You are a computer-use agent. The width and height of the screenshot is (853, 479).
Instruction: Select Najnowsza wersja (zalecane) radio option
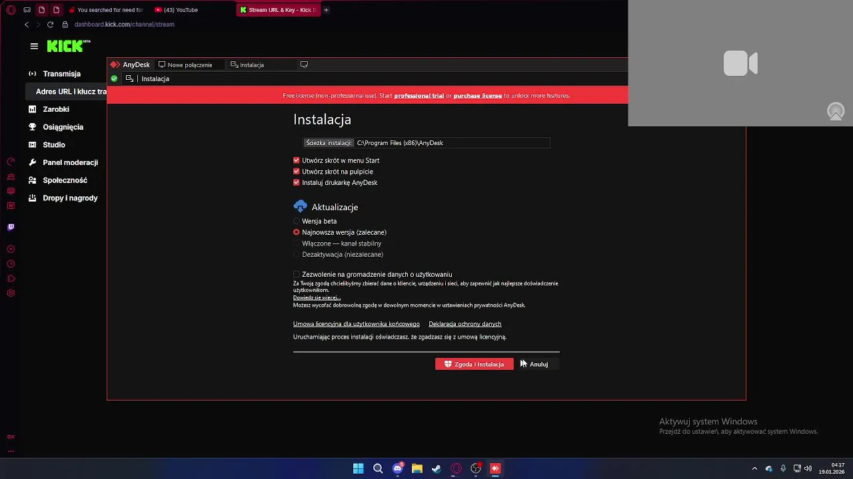tap(297, 232)
